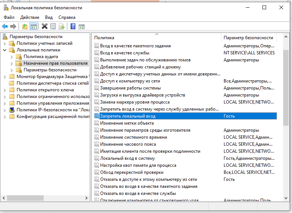Open the Вид menu
The width and height of the screenshot is (292, 213).
[x=49, y=17]
